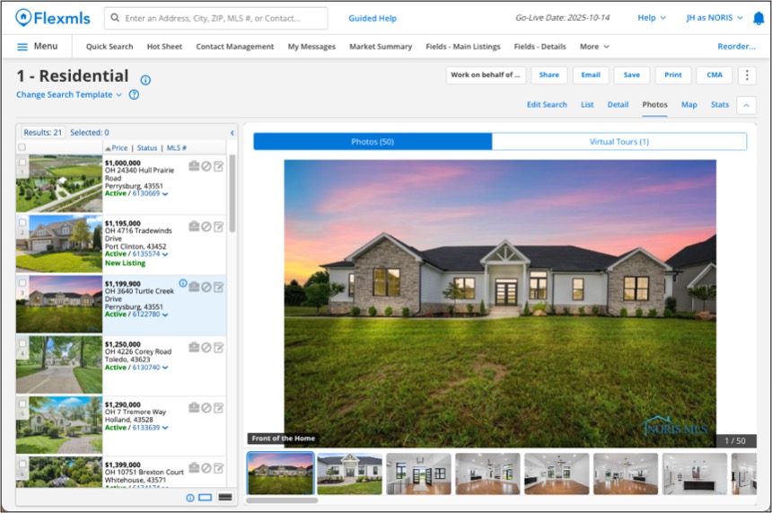Click briefcase icon for 3640 Turtle Creek listing
The width and height of the screenshot is (772, 513).
(194, 287)
